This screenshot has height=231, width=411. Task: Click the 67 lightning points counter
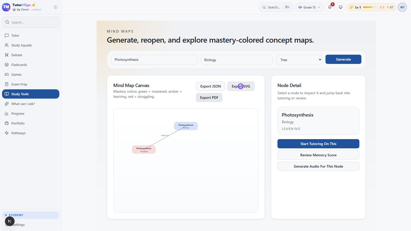point(390,7)
